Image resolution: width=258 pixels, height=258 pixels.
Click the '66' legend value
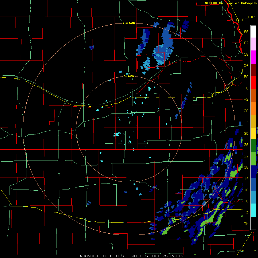(246, 32)
